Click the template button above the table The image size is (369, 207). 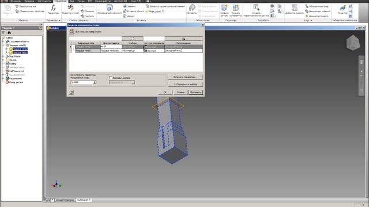[132, 39]
